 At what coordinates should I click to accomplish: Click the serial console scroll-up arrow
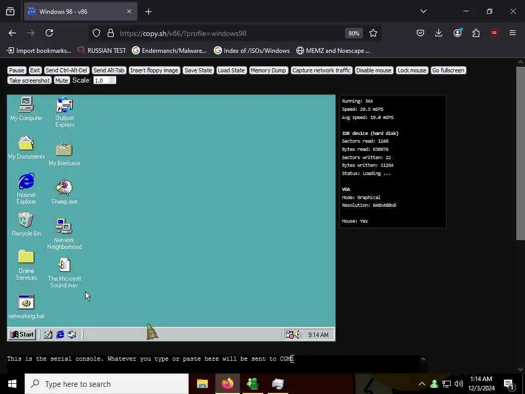423,359
